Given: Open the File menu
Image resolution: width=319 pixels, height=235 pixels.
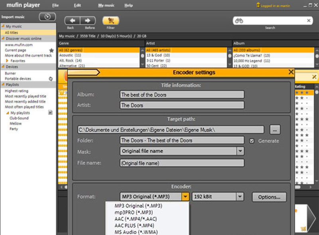Looking at the screenshot, I should [55, 5].
